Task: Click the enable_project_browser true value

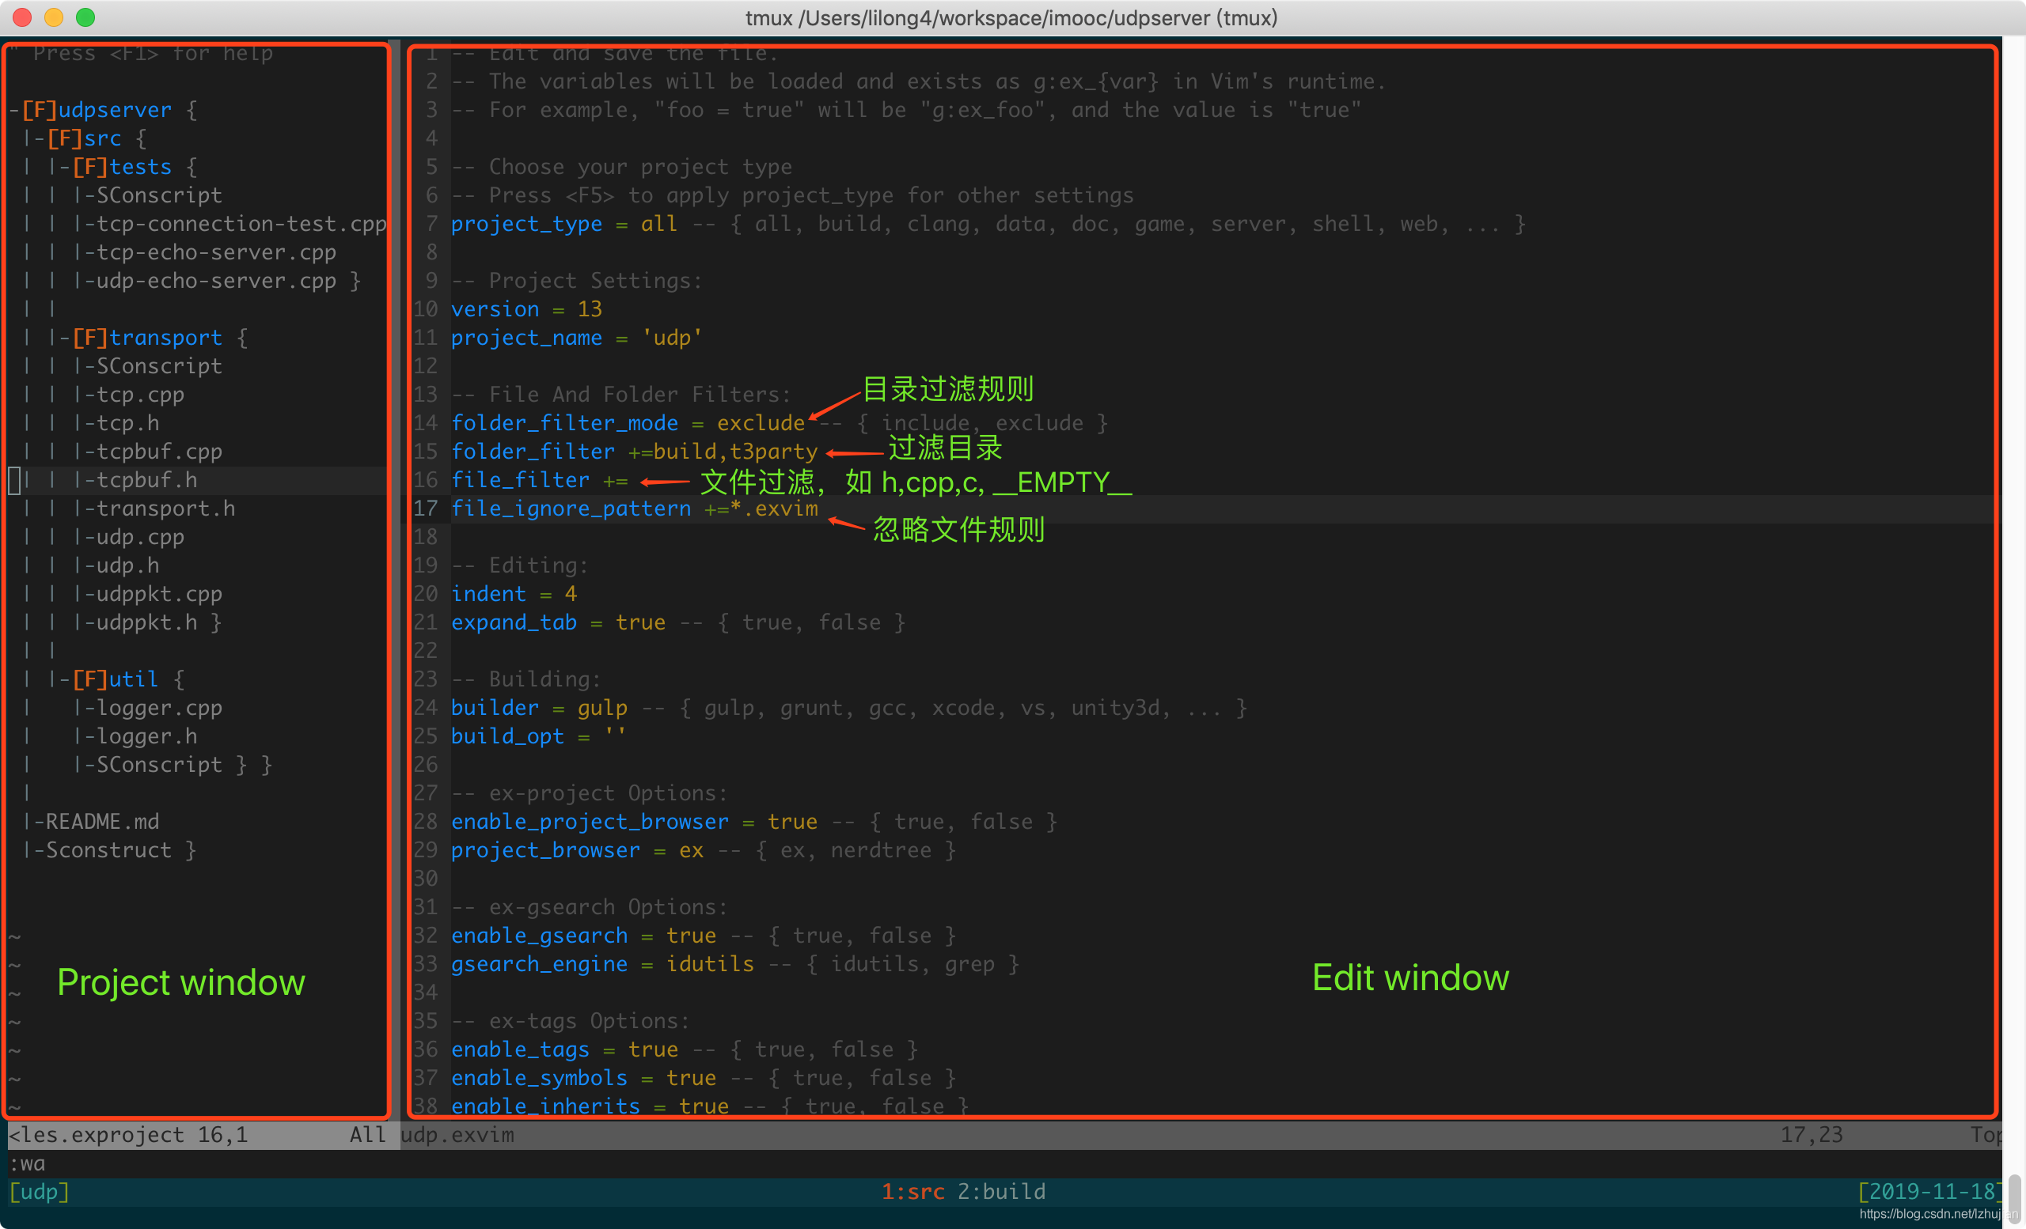Action: tap(792, 822)
